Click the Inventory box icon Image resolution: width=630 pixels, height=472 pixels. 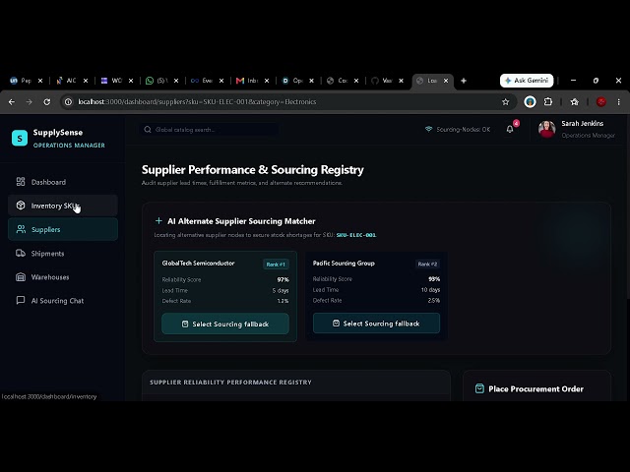[21, 206]
